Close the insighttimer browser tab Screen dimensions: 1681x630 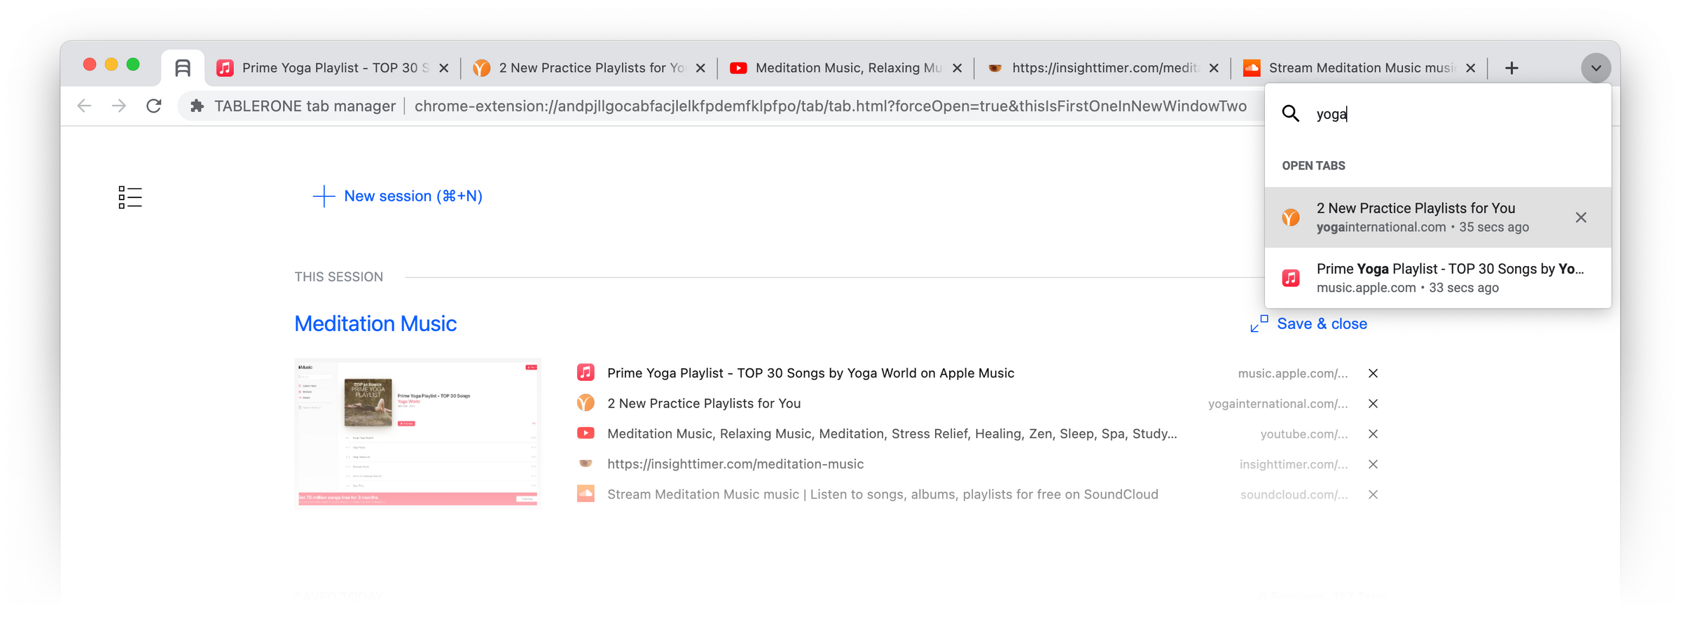point(1214,68)
